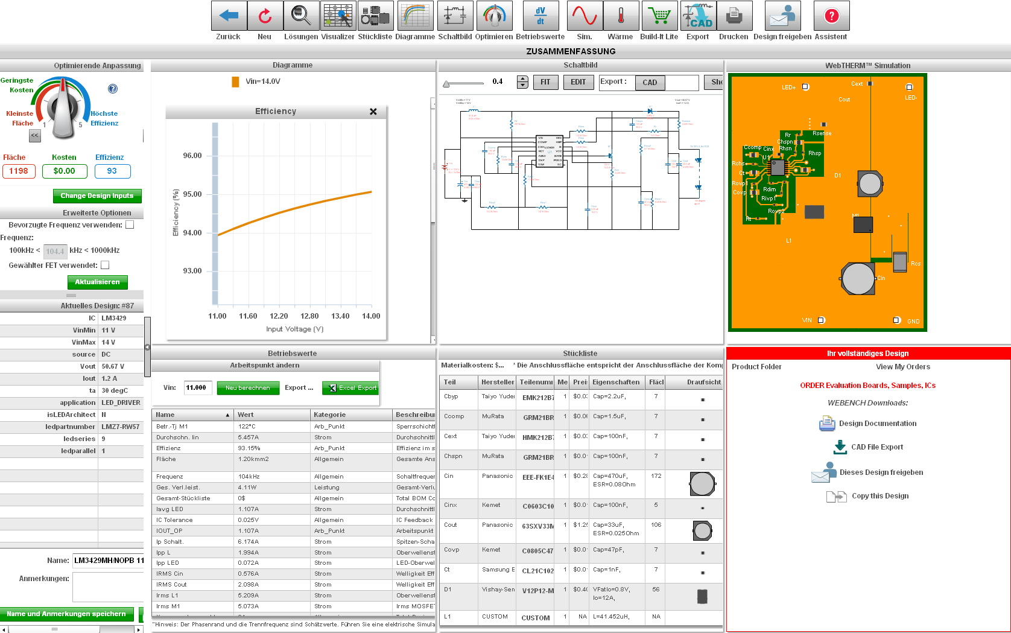Click ORDER Evaluation Boards, Samples, ICs
Viewport: 1011px width, 633px height.
tap(867, 386)
